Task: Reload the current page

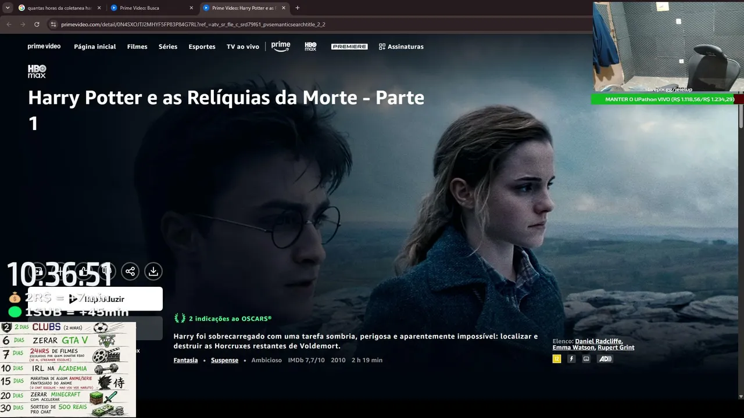Action: pyautogui.click(x=37, y=24)
